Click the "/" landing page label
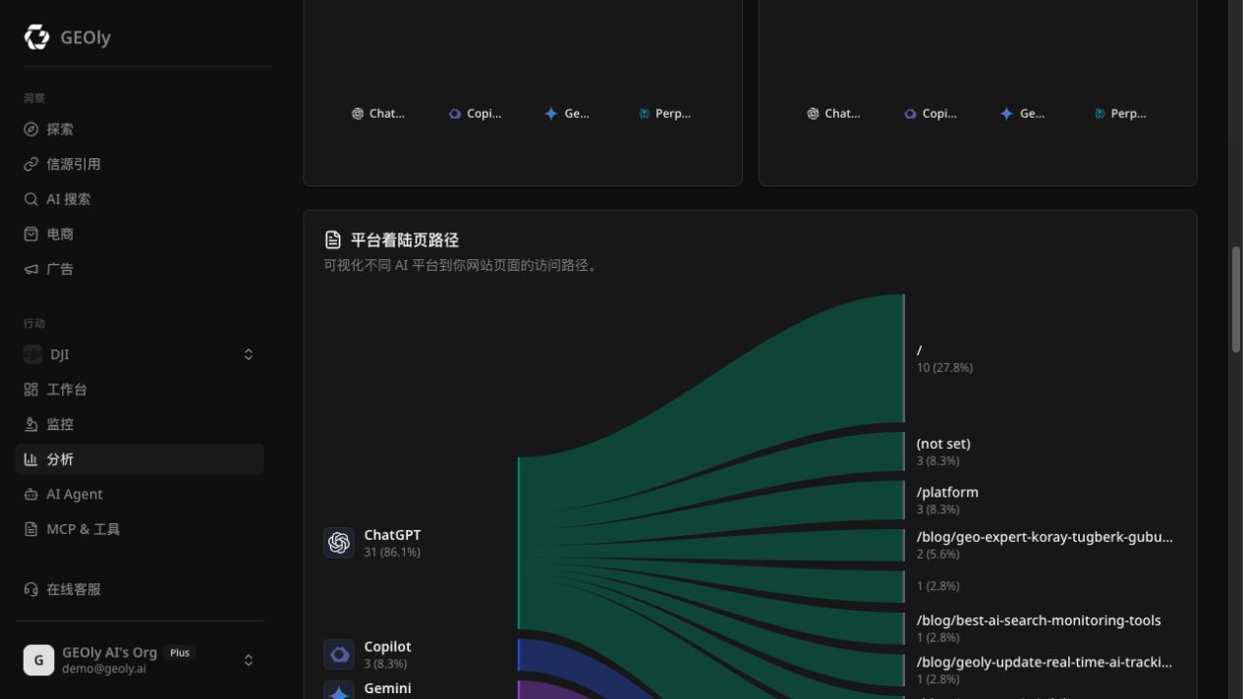The image size is (1243, 699). (920, 350)
